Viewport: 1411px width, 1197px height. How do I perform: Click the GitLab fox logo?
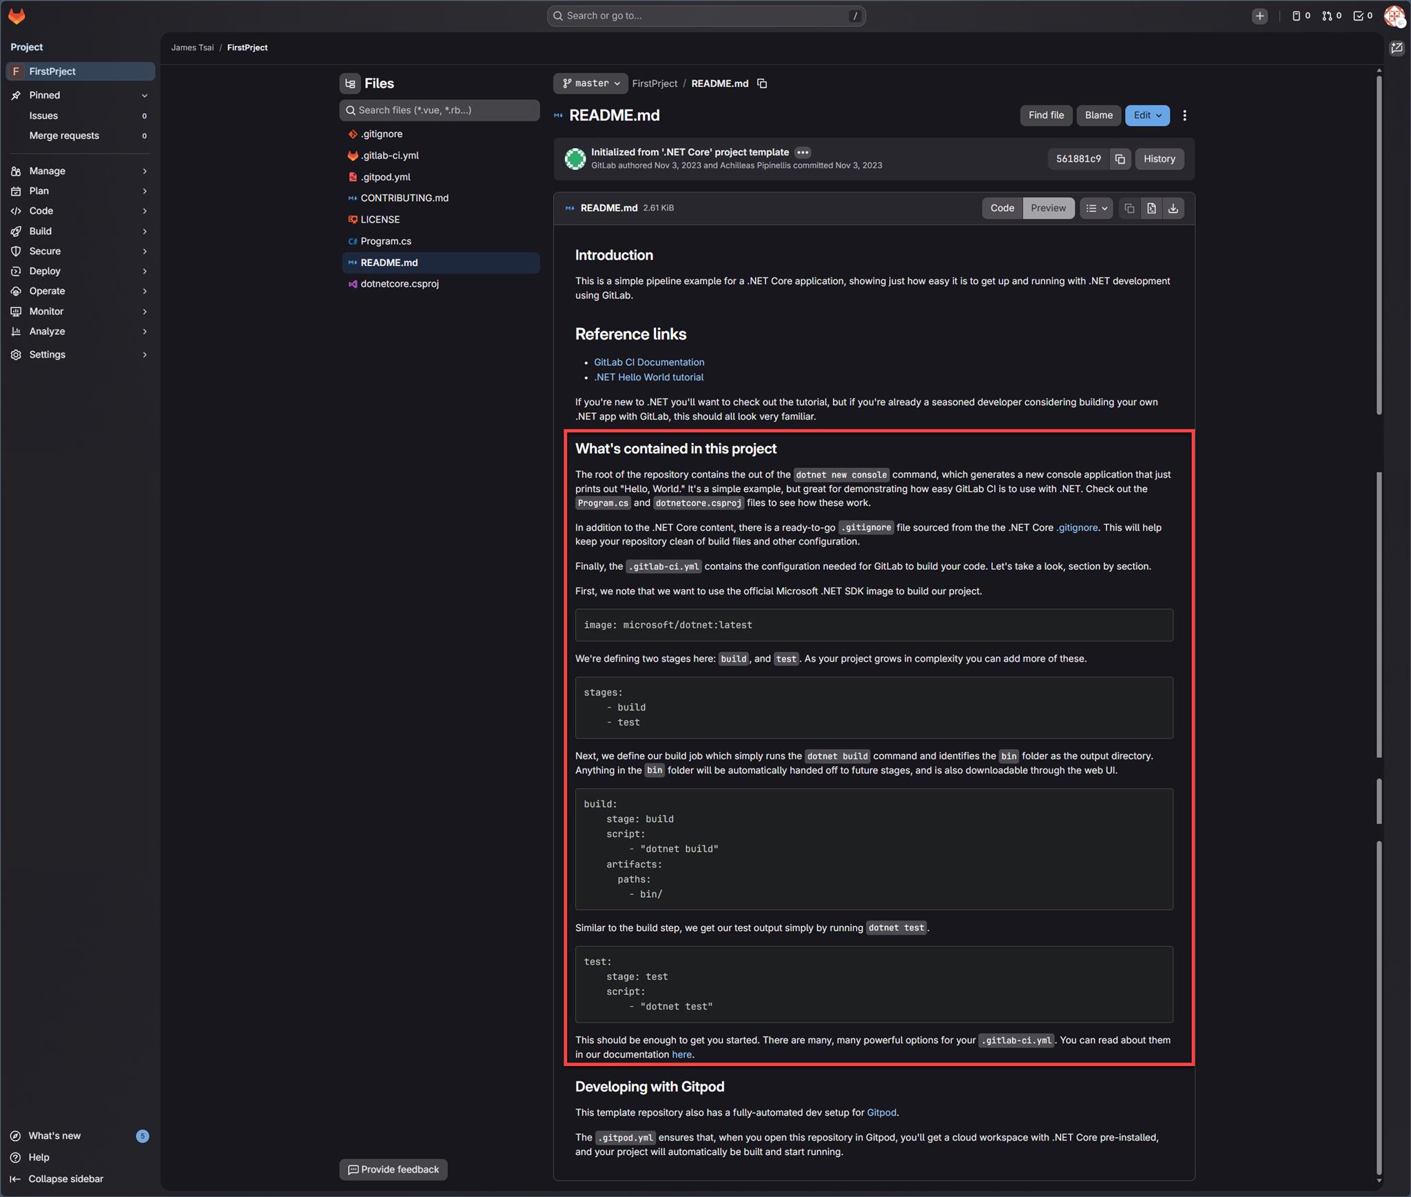(17, 16)
